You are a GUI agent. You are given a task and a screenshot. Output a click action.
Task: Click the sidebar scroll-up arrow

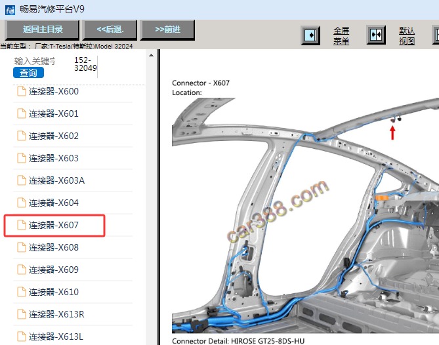click(x=151, y=55)
